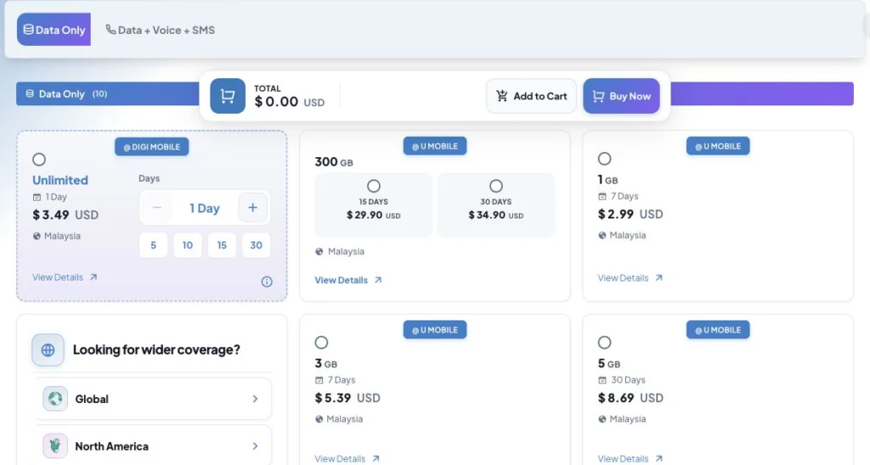Click the wider coverage globe icon
870x465 pixels.
(x=48, y=350)
